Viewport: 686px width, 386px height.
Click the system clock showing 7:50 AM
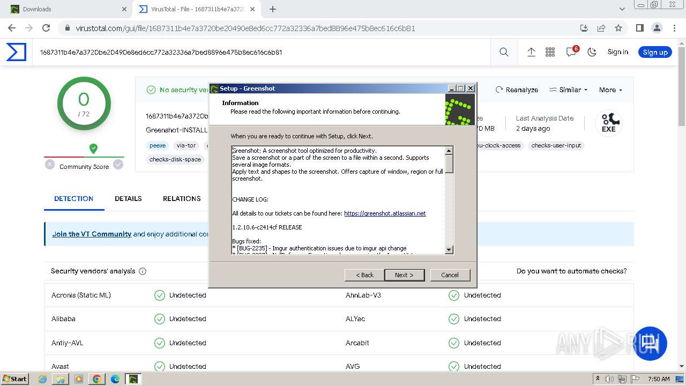[x=659, y=379]
